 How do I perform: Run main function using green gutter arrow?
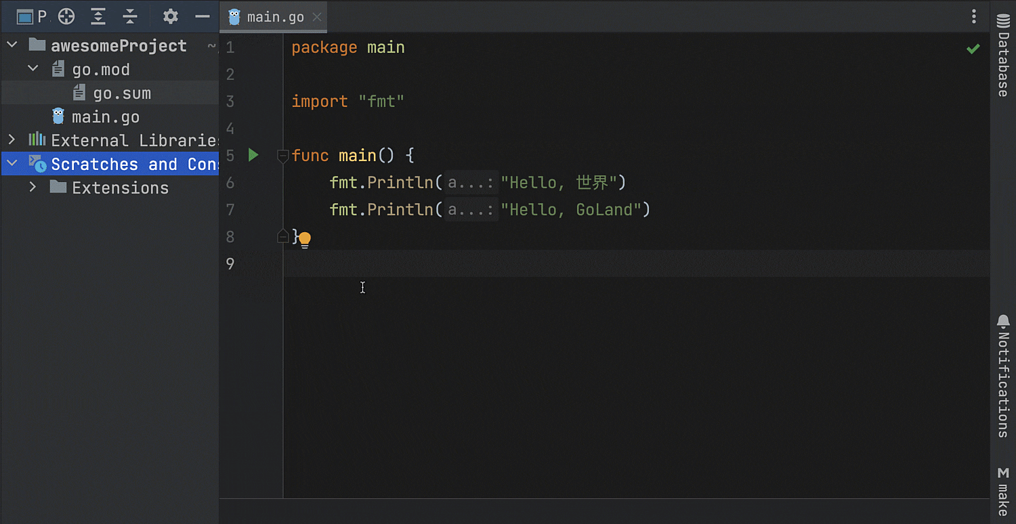pyautogui.click(x=253, y=155)
